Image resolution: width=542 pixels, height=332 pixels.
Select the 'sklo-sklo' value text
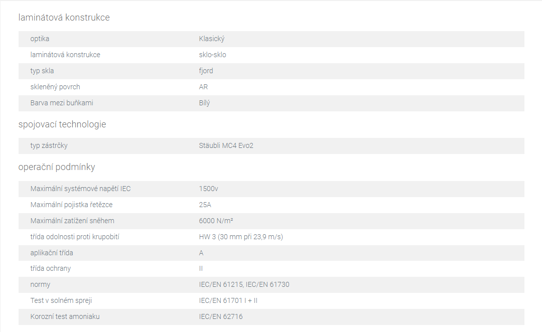[x=213, y=55]
